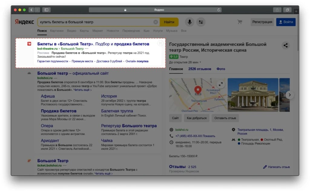Click the Safari address bar showing Яндекс
This screenshot has height=192, width=310.
(155, 10)
